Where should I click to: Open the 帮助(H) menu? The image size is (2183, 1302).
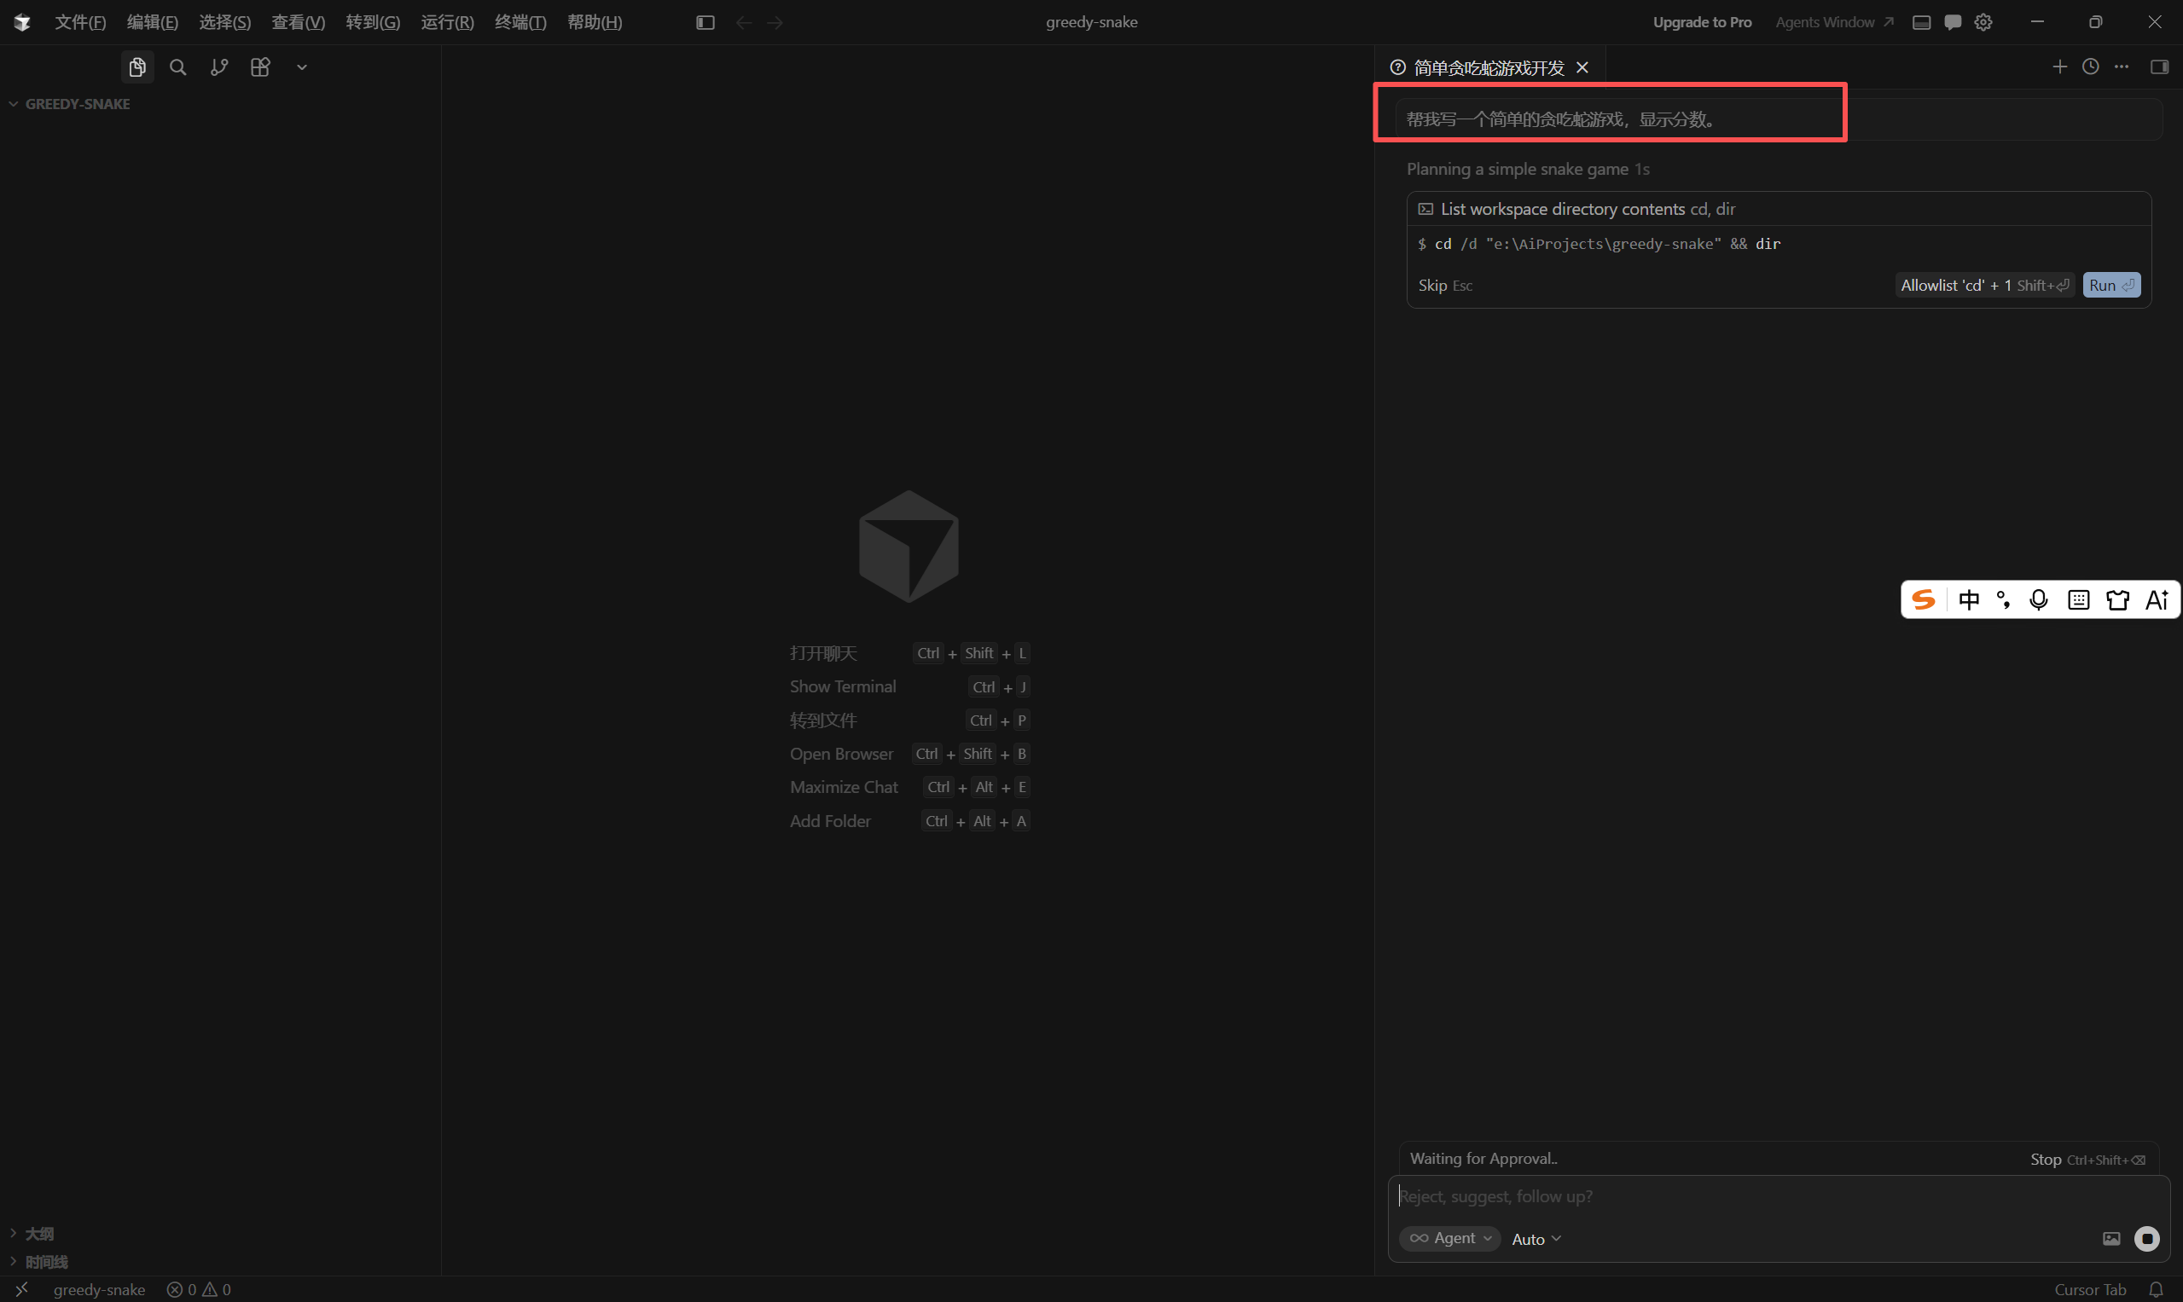click(x=595, y=22)
